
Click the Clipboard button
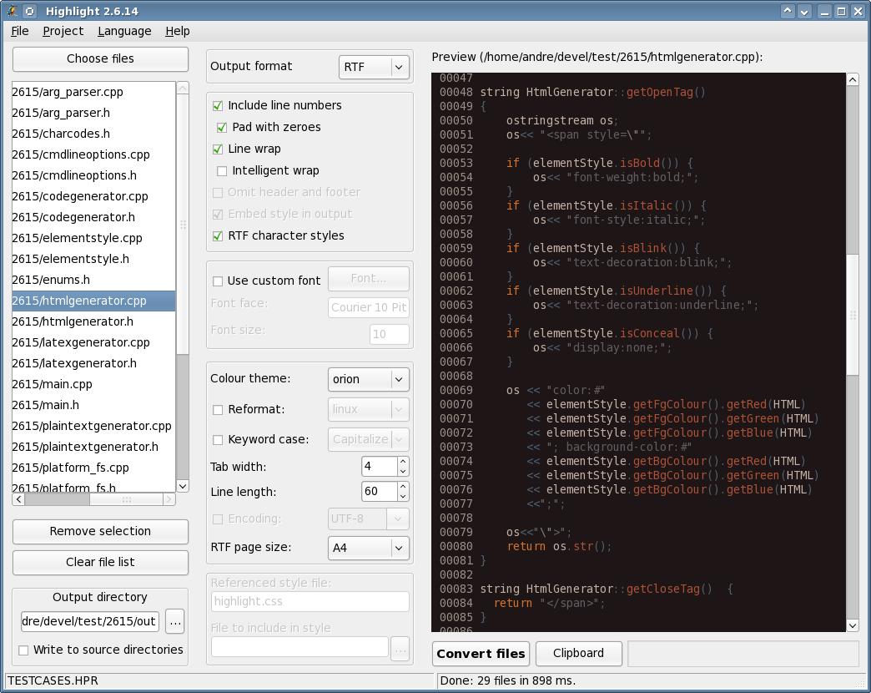(x=578, y=653)
